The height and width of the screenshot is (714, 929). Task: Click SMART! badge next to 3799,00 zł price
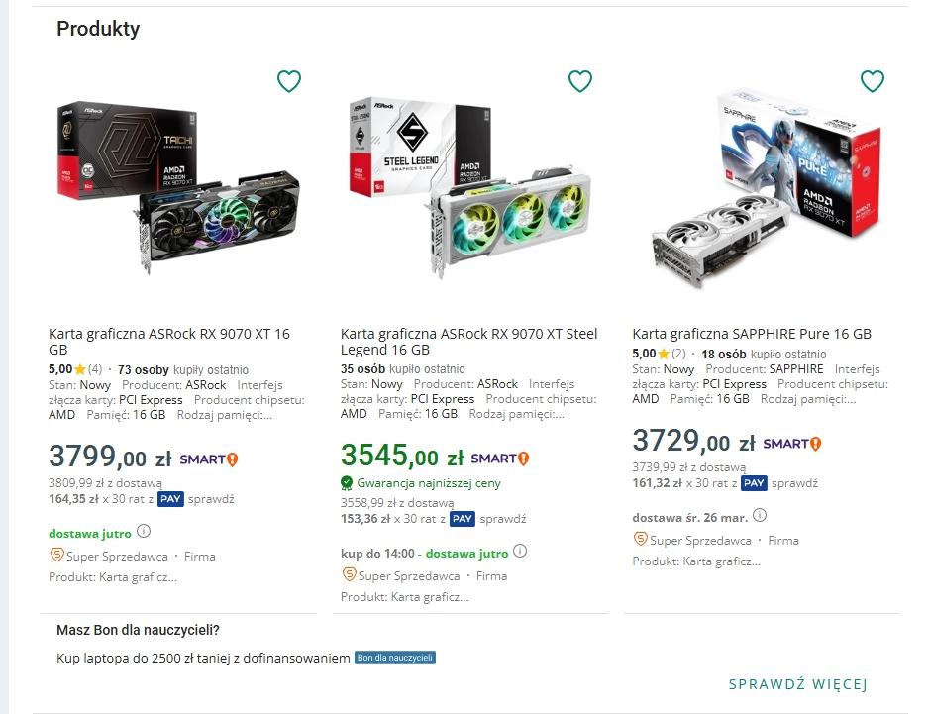pyautogui.click(x=209, y=459)
